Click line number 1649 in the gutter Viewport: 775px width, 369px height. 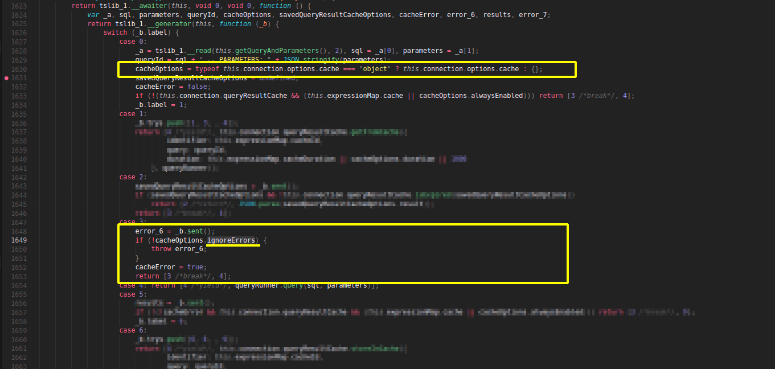(x=19, y=240)
